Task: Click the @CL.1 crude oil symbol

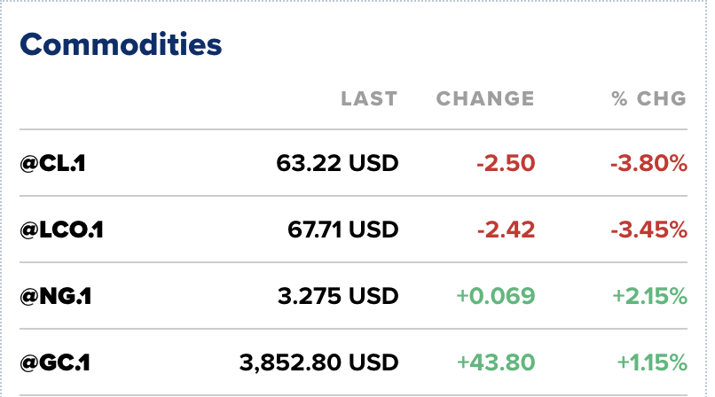Action: [52, 163]
